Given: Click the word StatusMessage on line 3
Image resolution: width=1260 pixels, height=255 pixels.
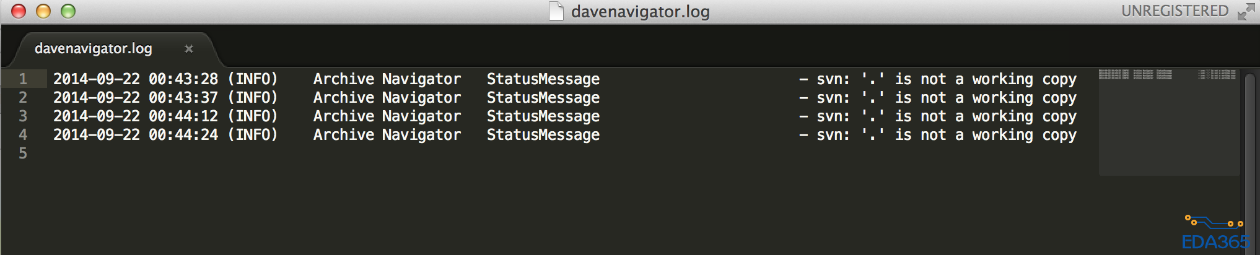Looking at the screenshot, I should pyautogui.click(x=543, y=116).
